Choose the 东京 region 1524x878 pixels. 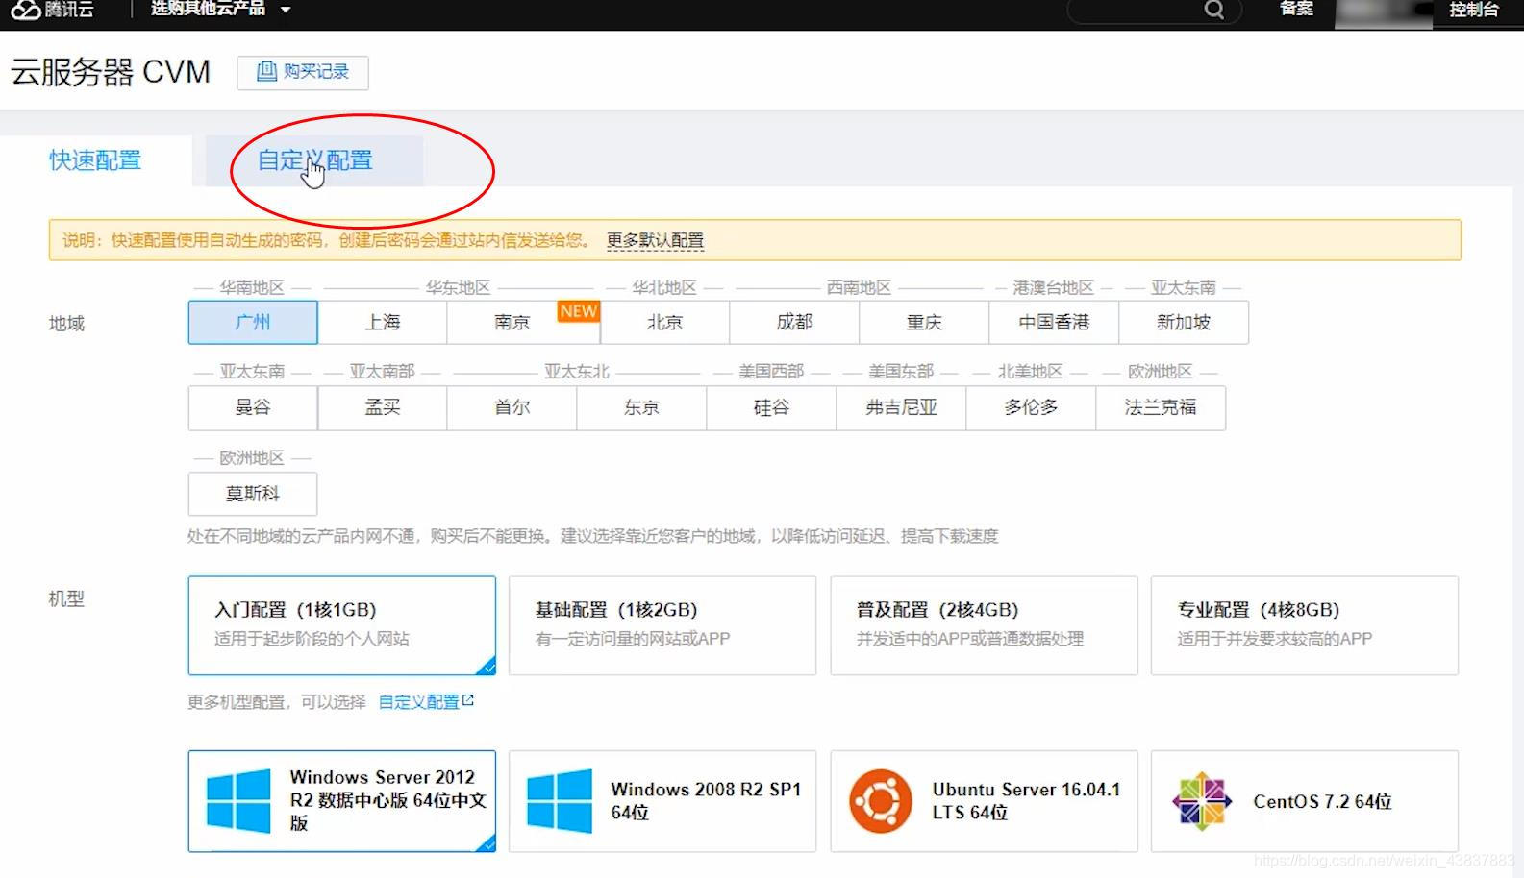pyautogui.click(x=642, y=408)
